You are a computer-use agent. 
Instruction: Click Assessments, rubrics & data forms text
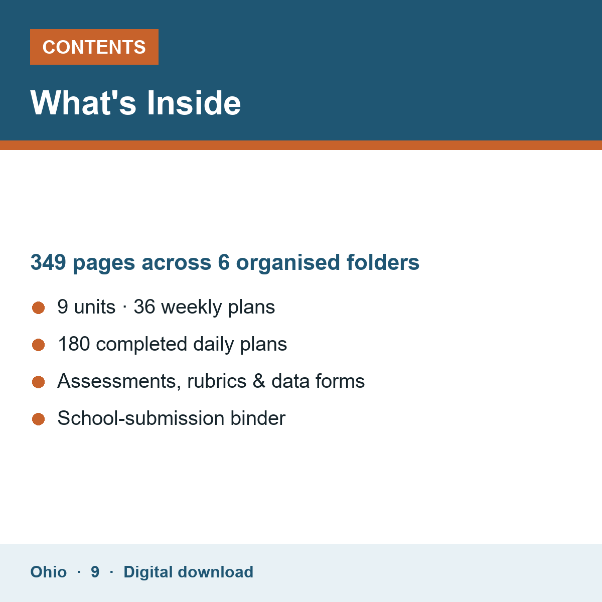[x=211, y=381]
